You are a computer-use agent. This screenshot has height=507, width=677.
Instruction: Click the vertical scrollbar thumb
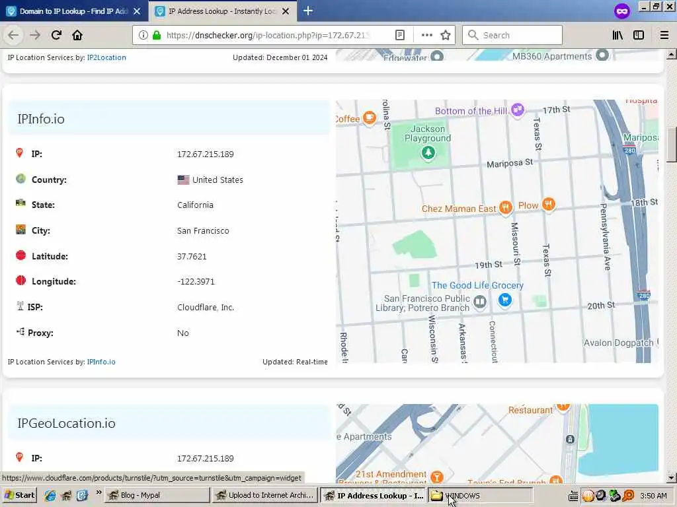point(672,145)
